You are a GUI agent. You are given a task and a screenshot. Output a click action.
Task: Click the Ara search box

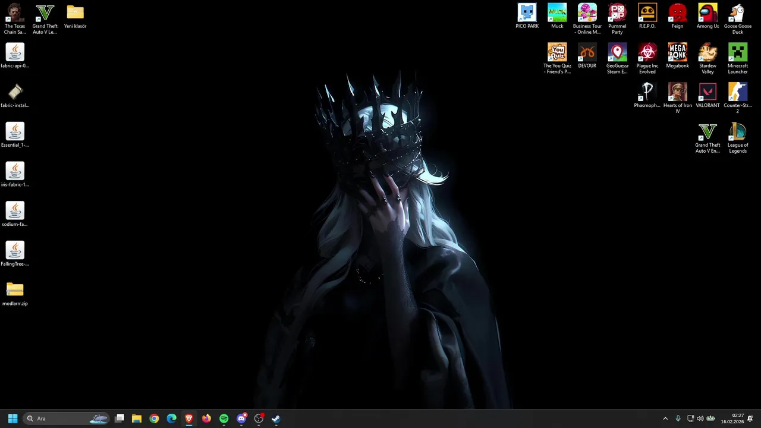tap(67, 418)
